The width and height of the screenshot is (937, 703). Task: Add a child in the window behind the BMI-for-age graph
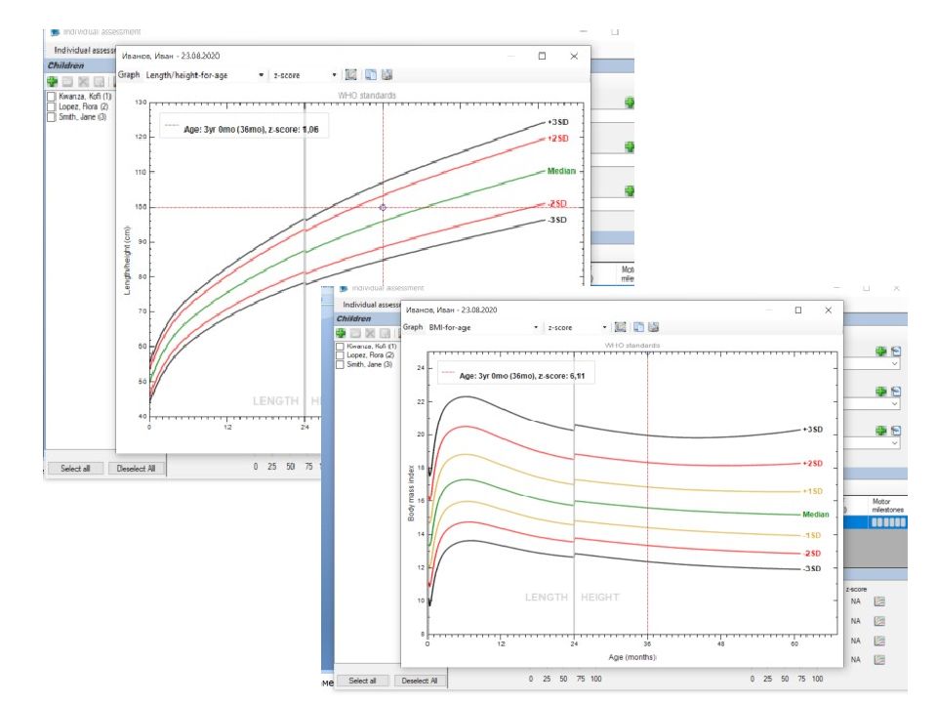pyautogui.click(x=341, y=333)
